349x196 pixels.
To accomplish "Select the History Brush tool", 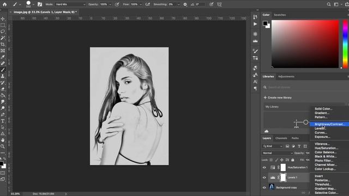I will click(x=3, y=83).
